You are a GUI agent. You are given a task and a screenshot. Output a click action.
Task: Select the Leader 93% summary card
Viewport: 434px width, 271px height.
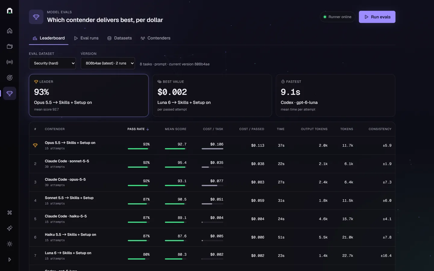(89, 95)
